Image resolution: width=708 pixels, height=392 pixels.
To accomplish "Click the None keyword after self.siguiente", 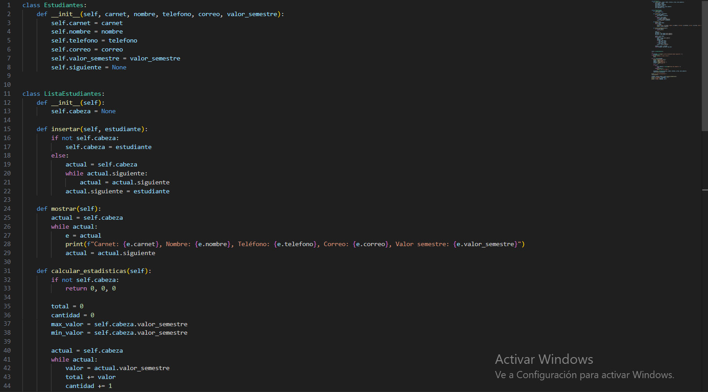I will tap(119, 67).
